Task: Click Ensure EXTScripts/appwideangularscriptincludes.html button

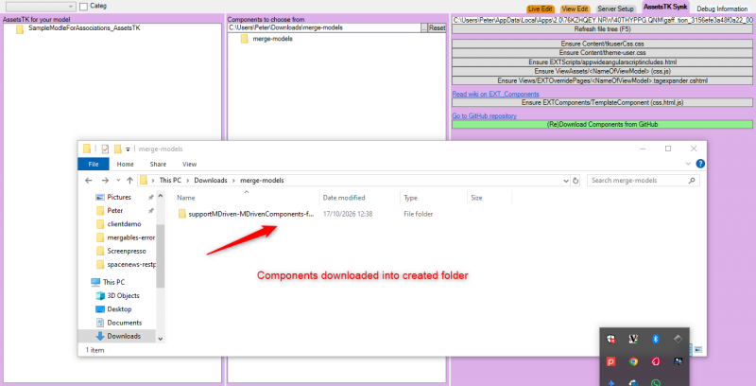Action: click(602, 61)
